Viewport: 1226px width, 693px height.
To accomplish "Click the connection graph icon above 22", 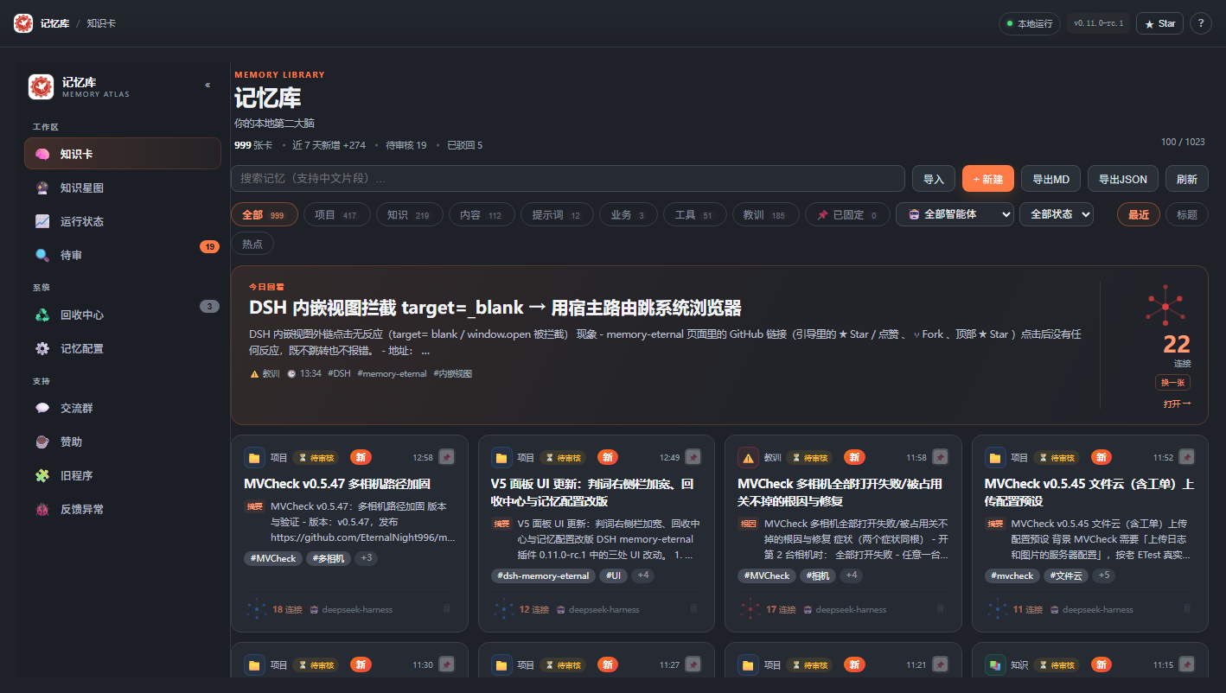I will (x=1165, y=306).
